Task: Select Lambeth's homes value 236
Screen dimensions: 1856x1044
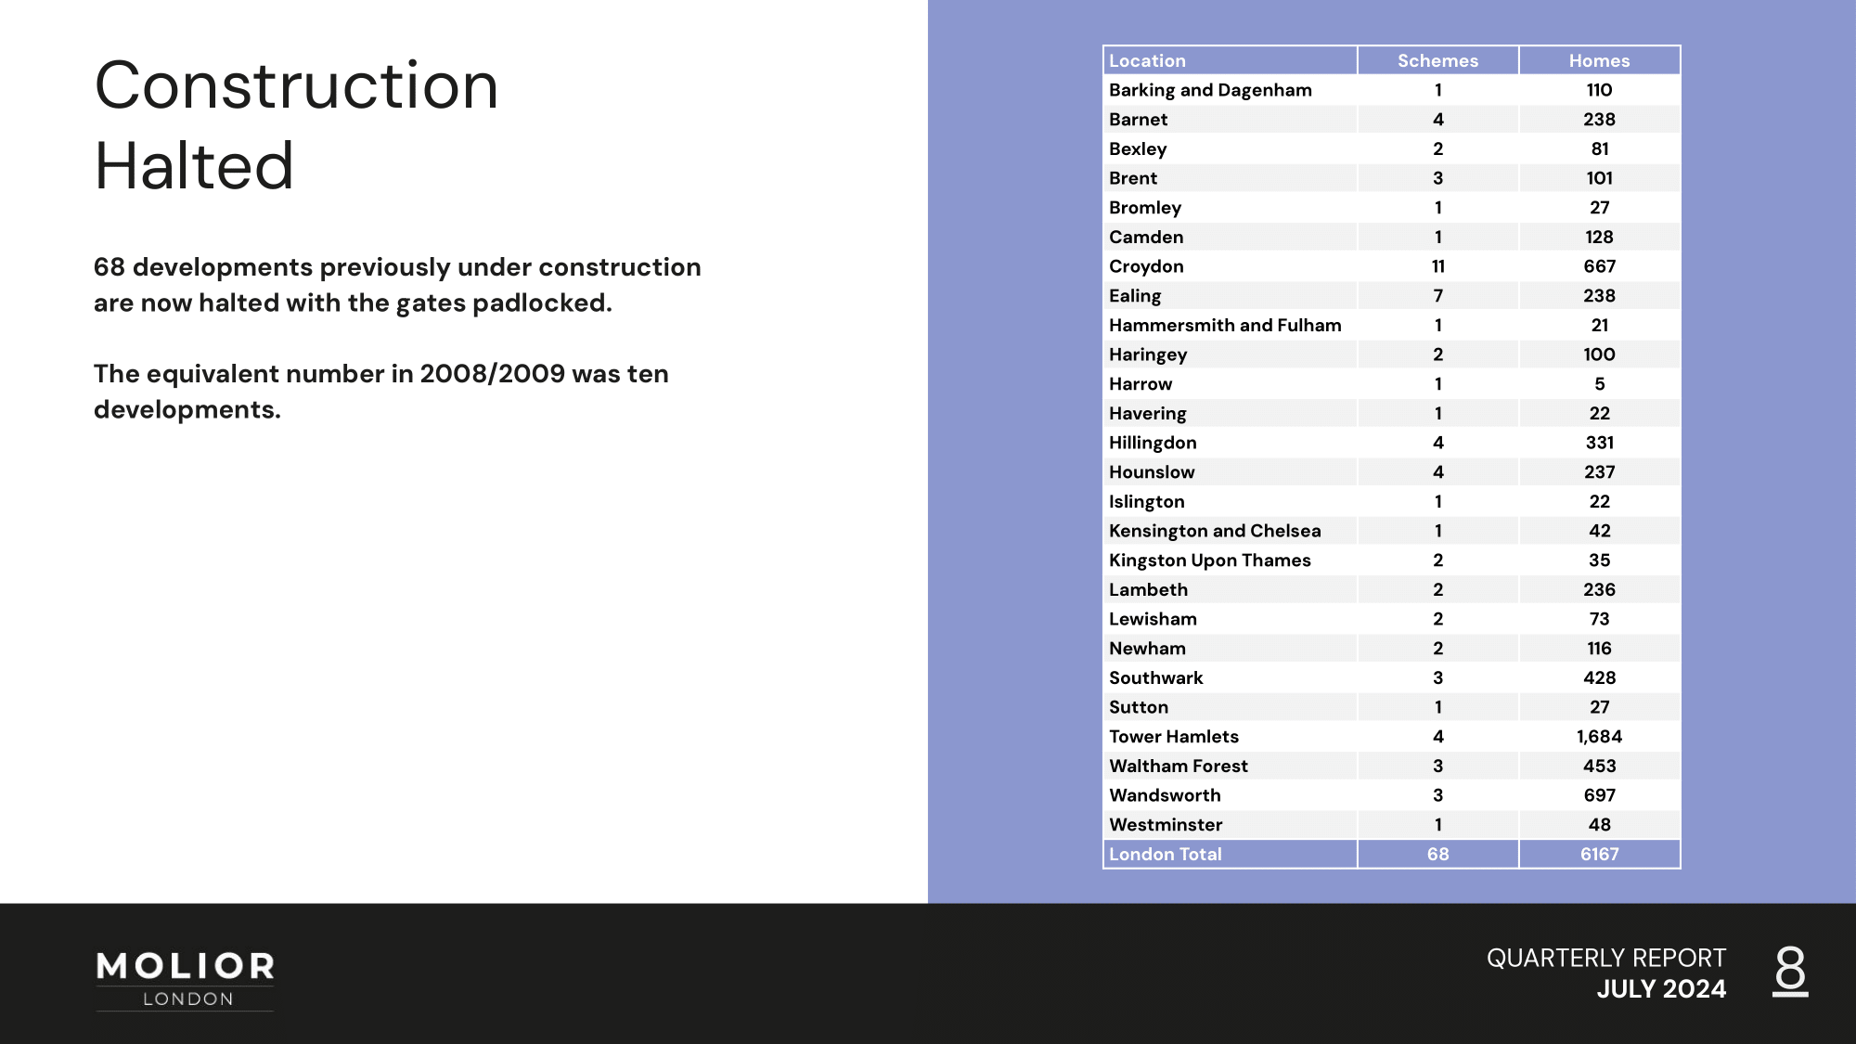Action: [1599, 590]
